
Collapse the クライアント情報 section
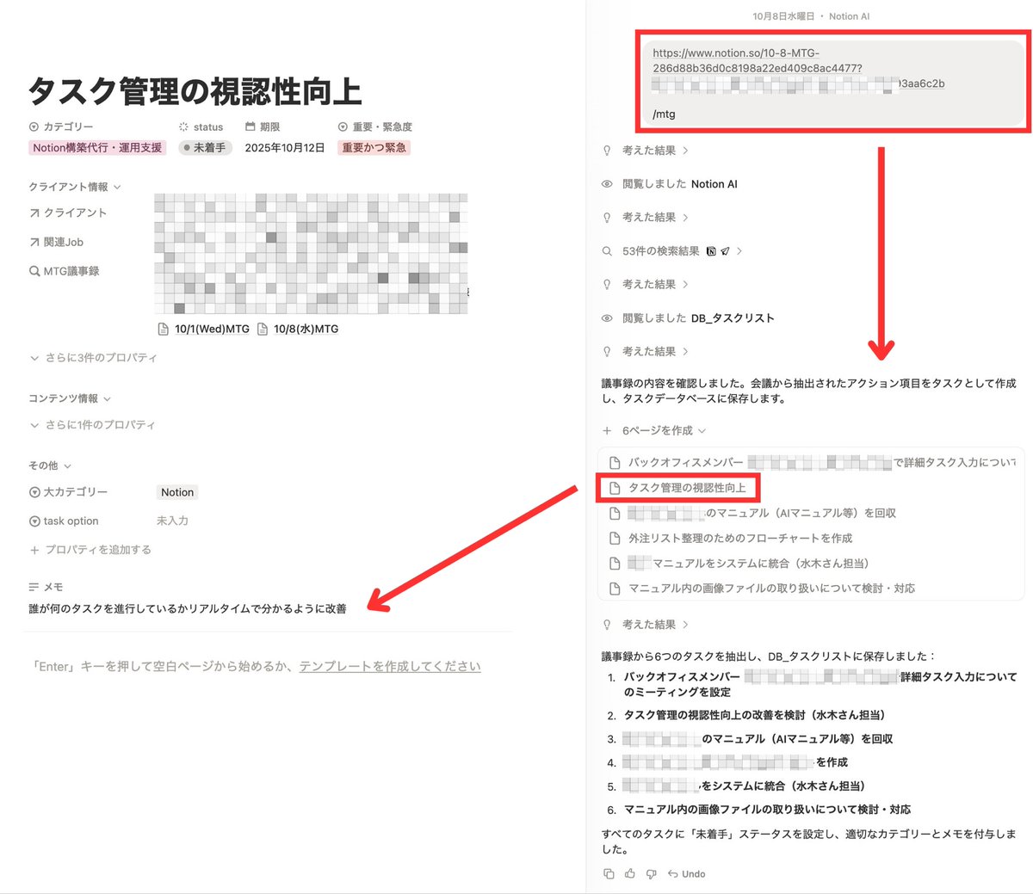(x=75, y=187)
